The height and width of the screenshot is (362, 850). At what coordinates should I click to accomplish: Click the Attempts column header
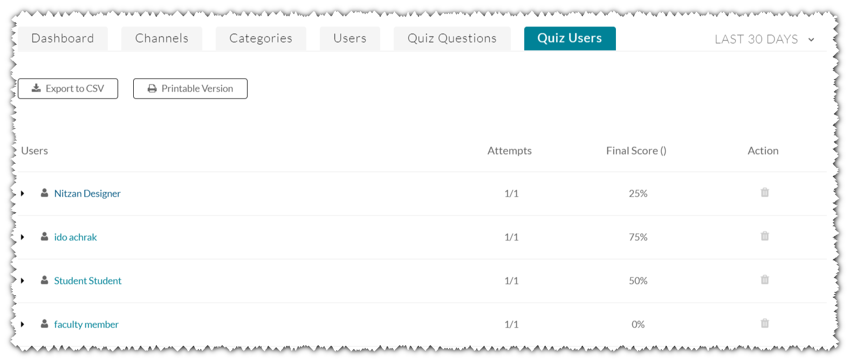[510, 151]
